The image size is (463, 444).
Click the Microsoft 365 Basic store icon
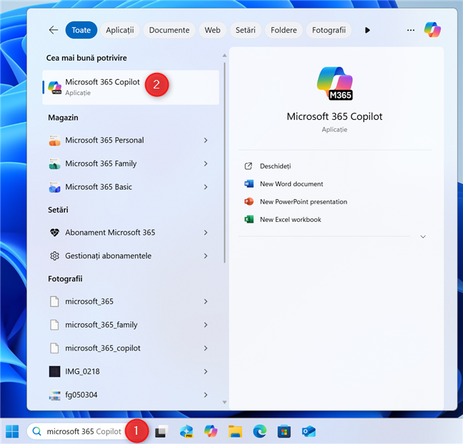54,187
